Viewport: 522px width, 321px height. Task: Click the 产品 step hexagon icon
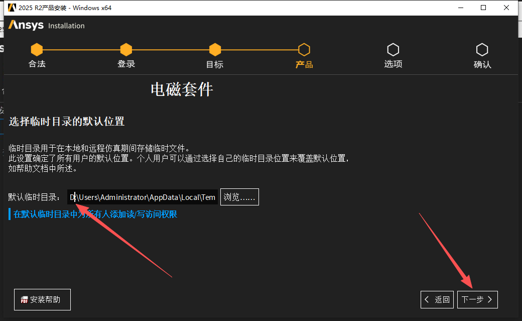304,50
